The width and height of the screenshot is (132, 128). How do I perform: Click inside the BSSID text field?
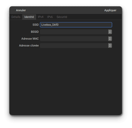coord(74,32)
